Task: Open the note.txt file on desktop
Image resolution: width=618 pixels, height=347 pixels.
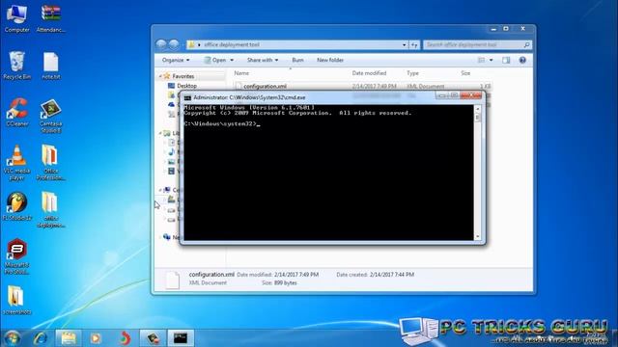Action: pos(51,66)
